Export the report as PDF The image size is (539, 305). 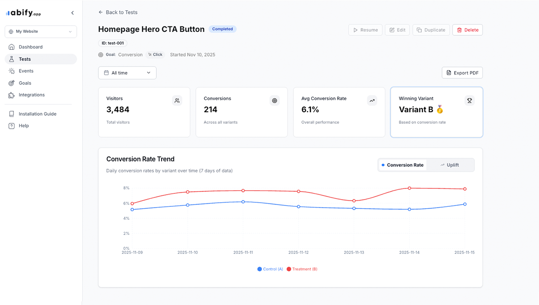(462, 73)
